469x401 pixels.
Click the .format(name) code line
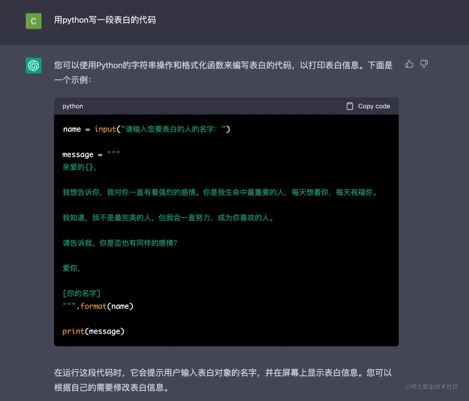coord(98,306)
